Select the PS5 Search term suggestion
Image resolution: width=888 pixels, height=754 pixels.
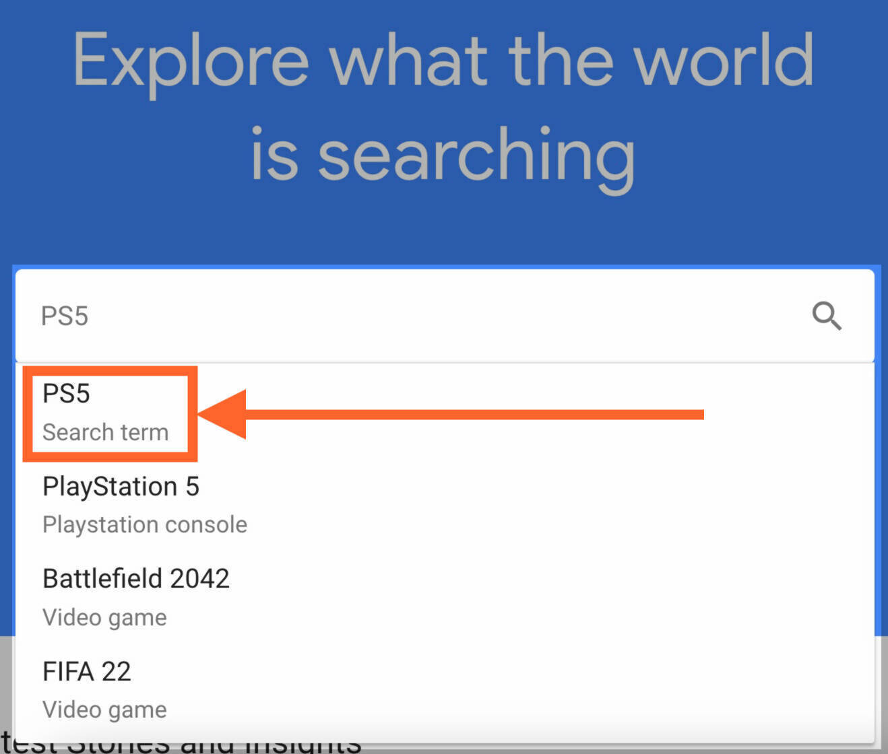click(x=445, y=413)
